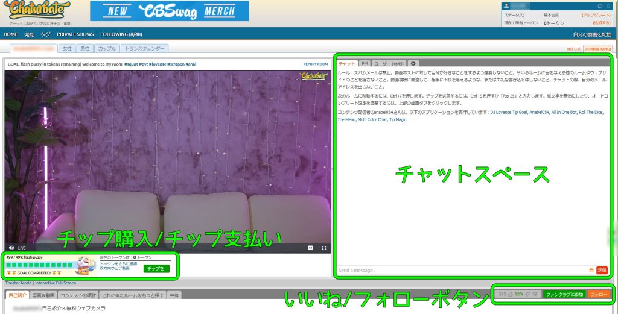Screen dimensions: 618x314
Task: Click the Theater Mode link
Action: pyautogui.click(x=18, y=283)
